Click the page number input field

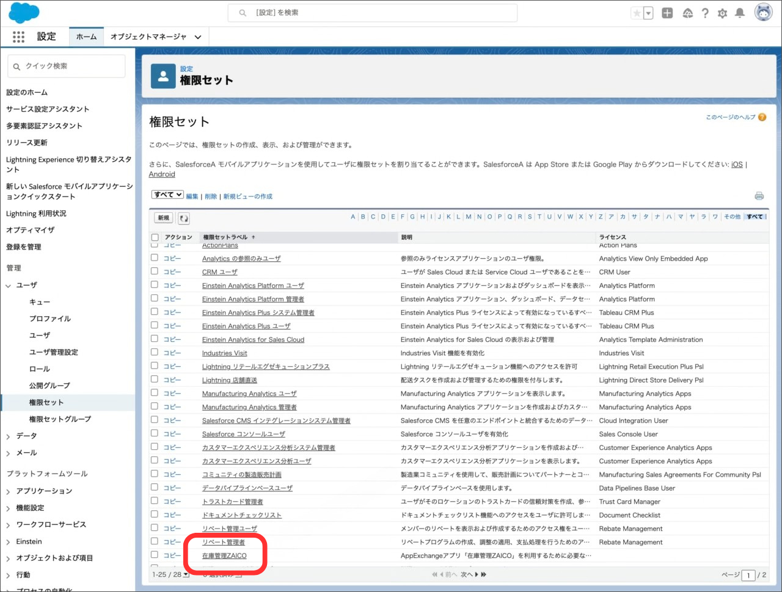(748, 575)
